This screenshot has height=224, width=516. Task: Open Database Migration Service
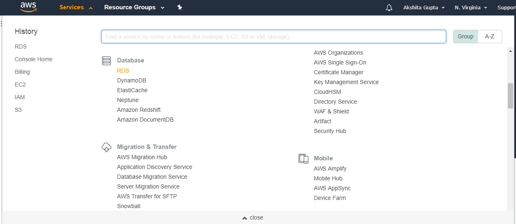pos(152,177)
